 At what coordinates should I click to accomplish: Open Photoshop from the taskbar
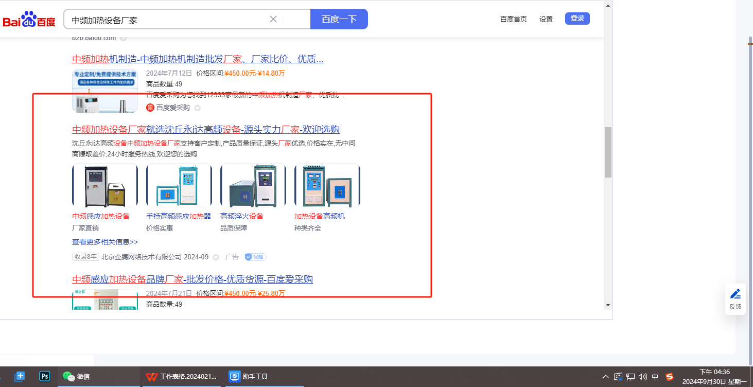(x=45, y=376)
